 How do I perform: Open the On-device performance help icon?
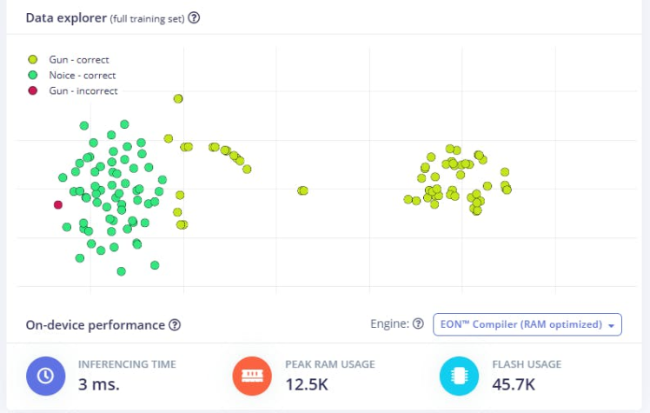pos(175,325)
